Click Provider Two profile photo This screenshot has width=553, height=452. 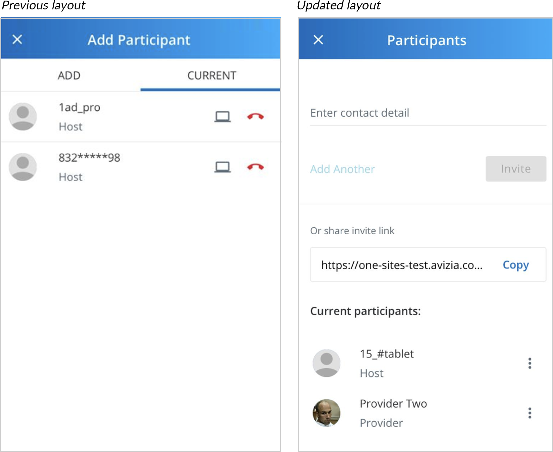[327, 413]
